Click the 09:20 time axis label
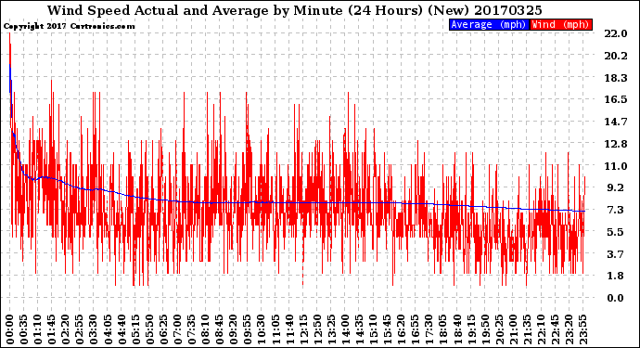This screenshot has height=348, width=640. click(x=233, y=329)
